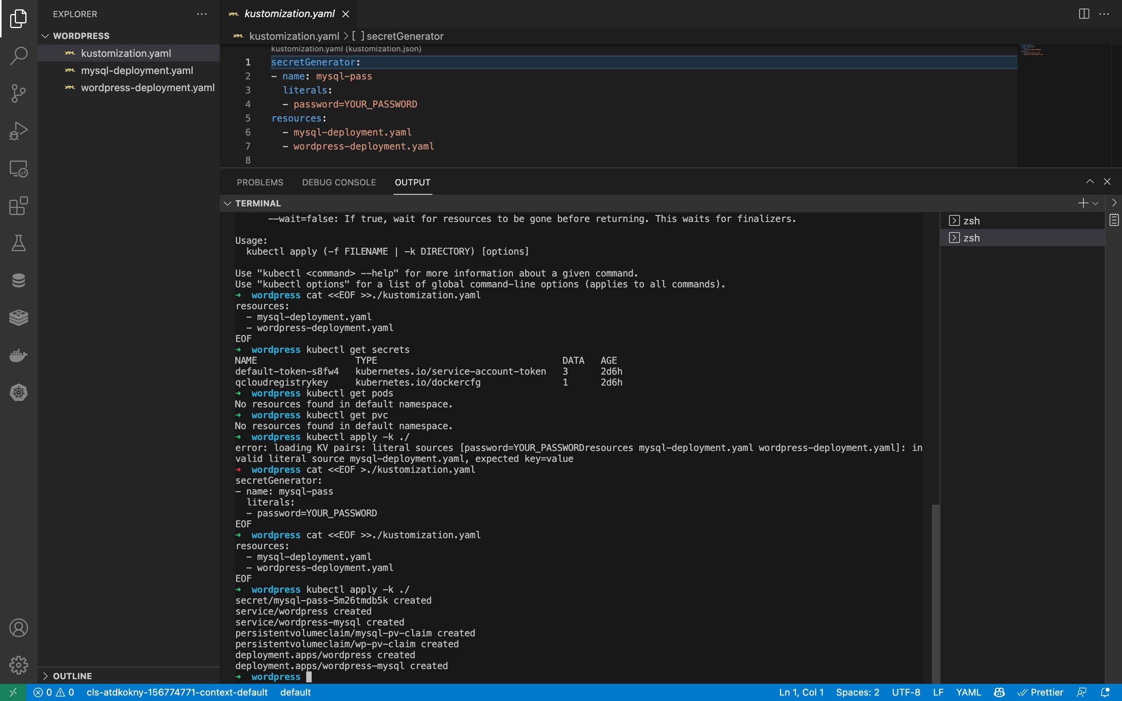Click the schema label kustomization.yaml (kustomization.json)

(346, 49)
